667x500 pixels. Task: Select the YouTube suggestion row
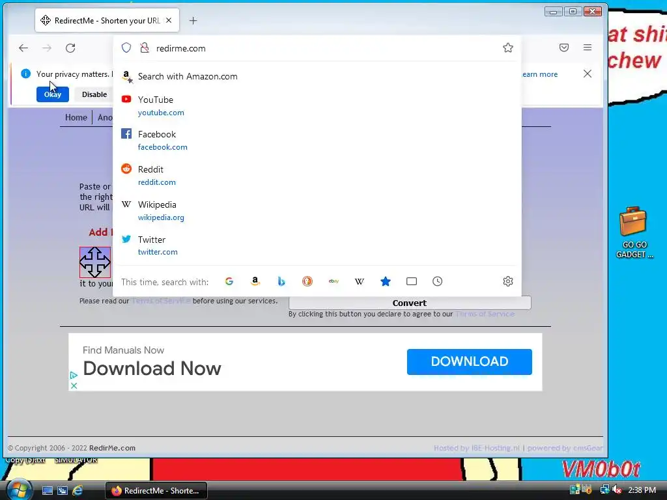click(x=317, y=106)
